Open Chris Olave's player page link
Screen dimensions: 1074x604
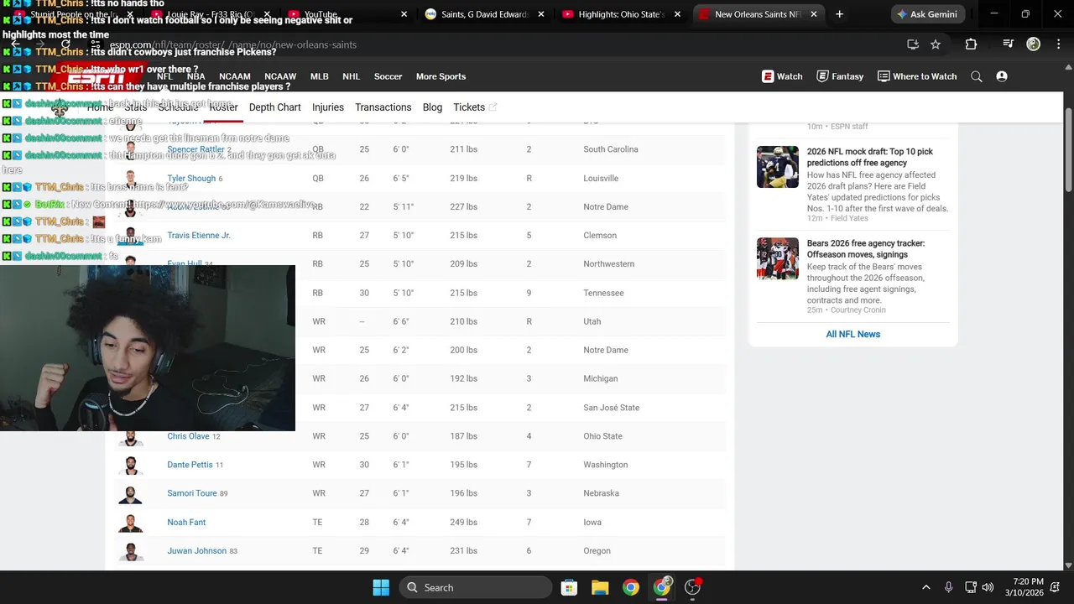point(188,436)
